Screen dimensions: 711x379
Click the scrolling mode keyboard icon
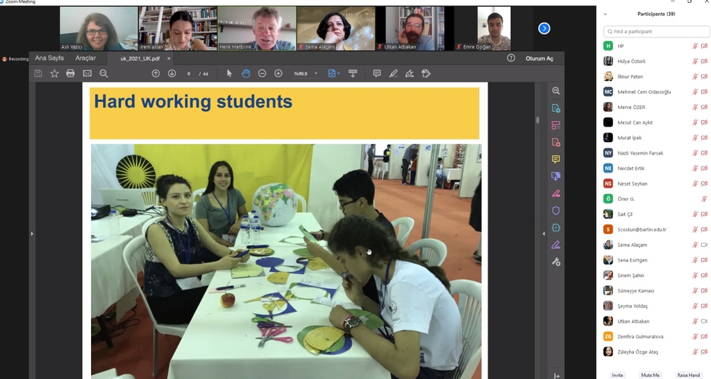click(x=353, y=73)
